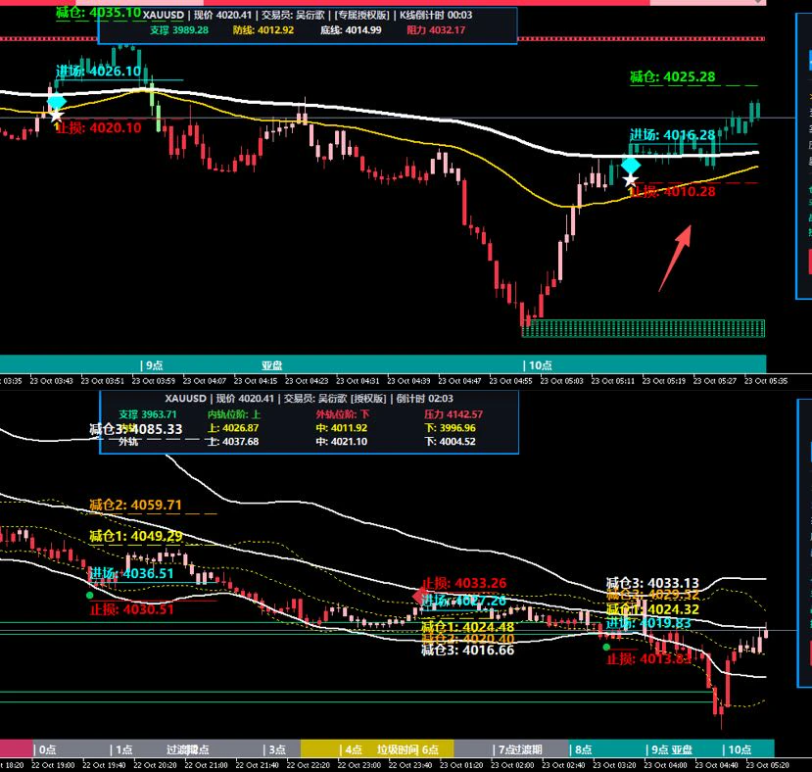The height and width of the screenshot is (772, 812).
Task: Click the 10点 marker in upper session bar
Action: [x=538, y=365]
